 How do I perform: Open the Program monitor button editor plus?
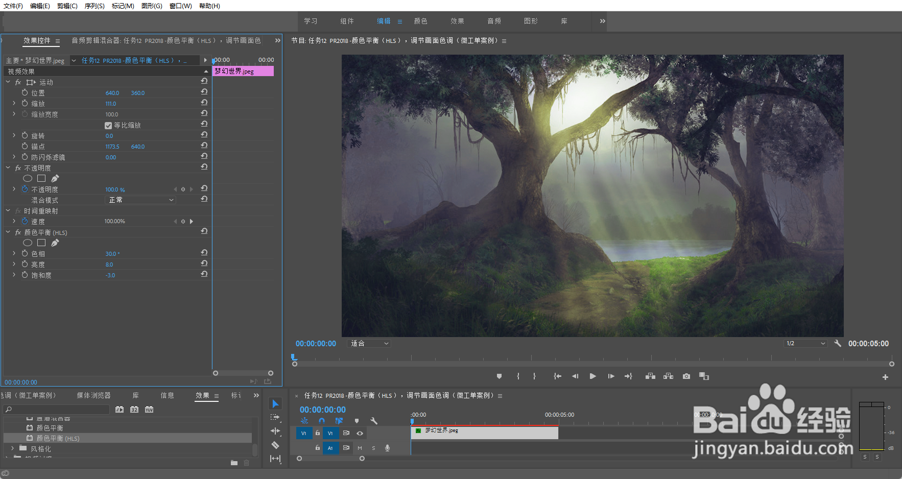pos(885,377)
